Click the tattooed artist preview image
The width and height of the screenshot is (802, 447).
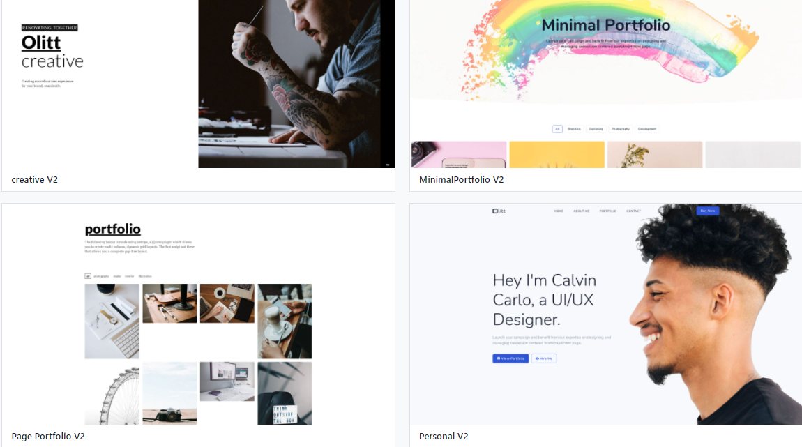coord(296,84)
